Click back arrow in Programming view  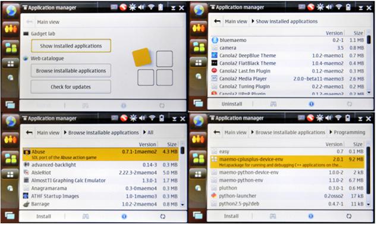pyautogui.click(x=217, y=132)
